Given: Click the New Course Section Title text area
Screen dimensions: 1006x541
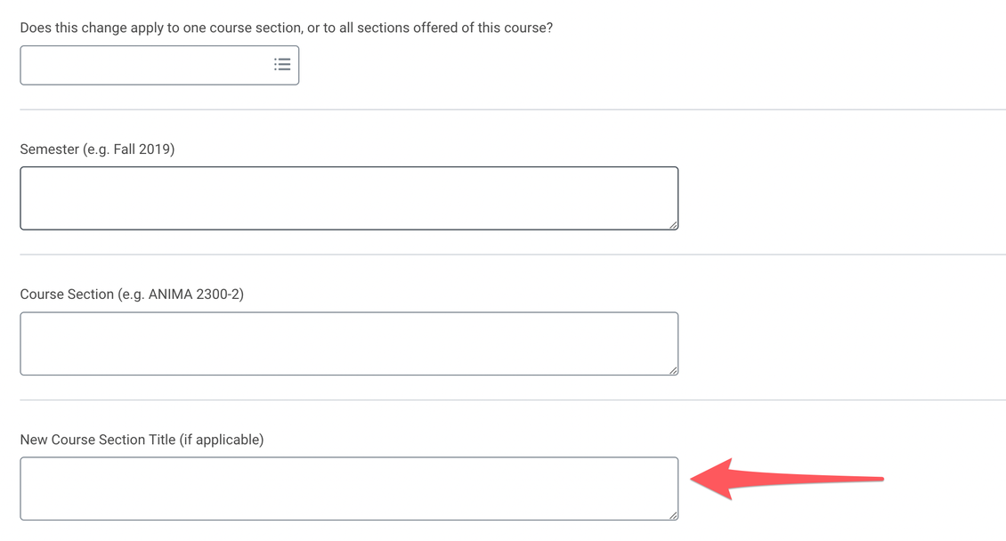Looking at the screenshot, I should point(349,488).
